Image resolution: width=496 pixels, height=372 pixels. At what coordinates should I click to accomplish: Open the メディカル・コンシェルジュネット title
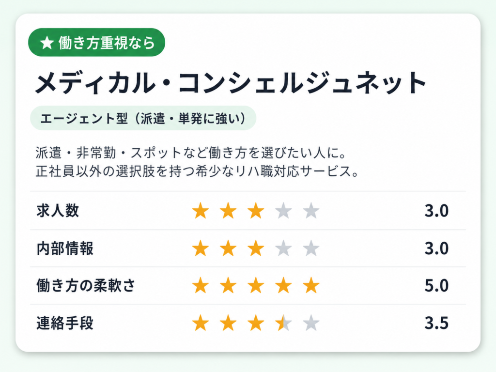(231, 82)
